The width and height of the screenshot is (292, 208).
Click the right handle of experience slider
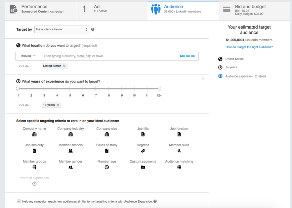pos(159,88)
